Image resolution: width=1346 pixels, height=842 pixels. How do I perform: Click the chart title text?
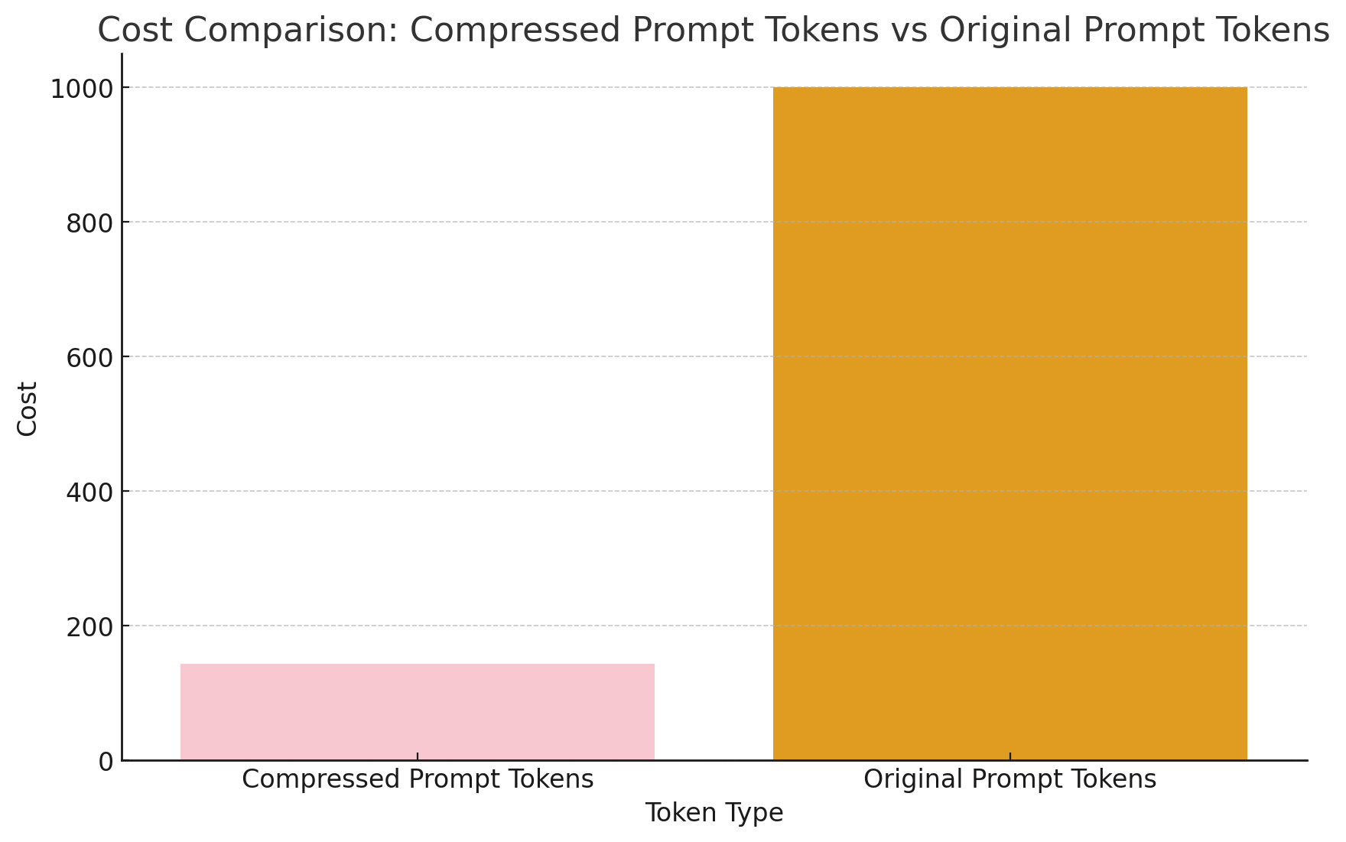713,31
